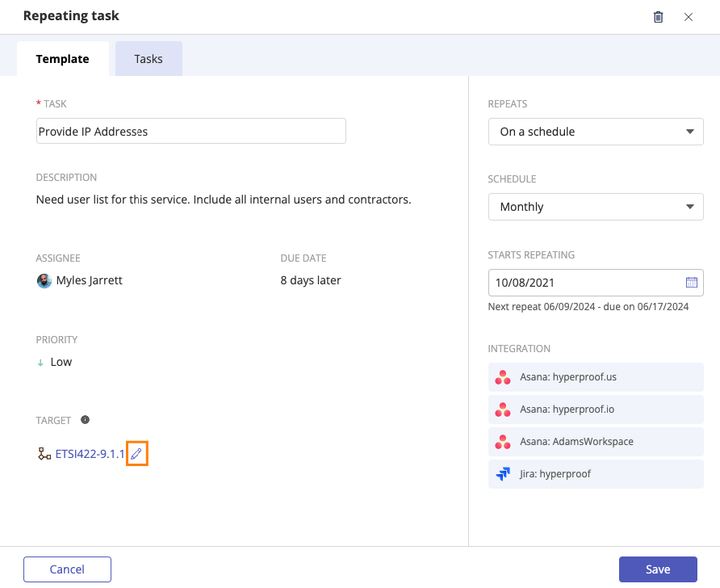
Task: Open the Schedule Monthly dropdown
Action: click(596, 207)
